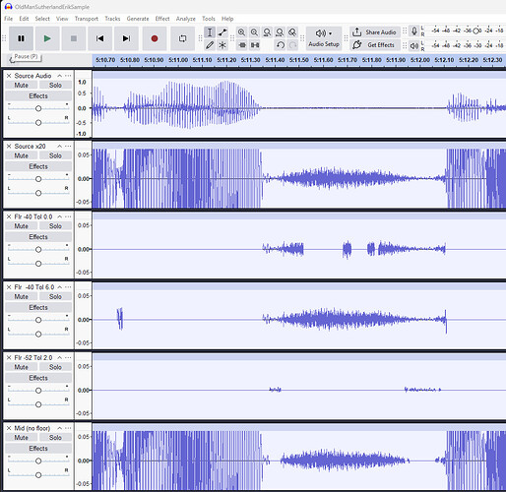Choose the Multi-tool asterisk icon
Screen dimensions: 506x492
pyautogui.click(x=222, y=45)
